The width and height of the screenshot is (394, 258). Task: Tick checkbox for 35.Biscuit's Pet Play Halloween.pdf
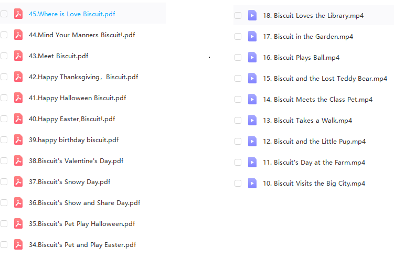coord(4,223)
